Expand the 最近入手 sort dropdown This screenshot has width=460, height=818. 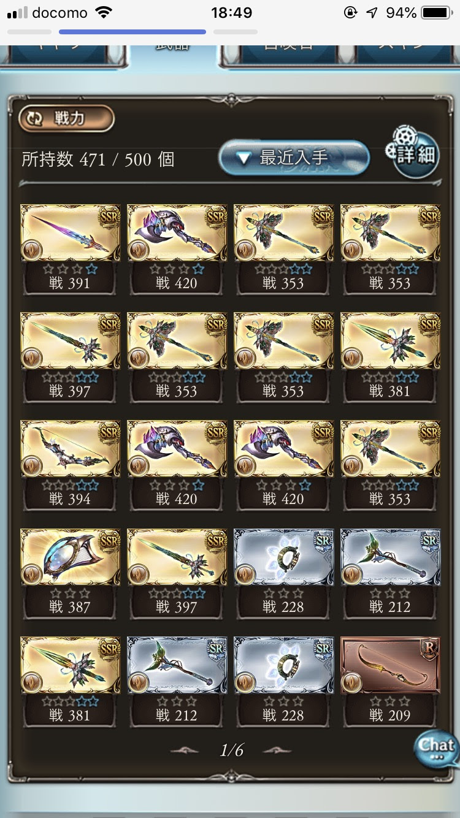[x=294, y=159]
